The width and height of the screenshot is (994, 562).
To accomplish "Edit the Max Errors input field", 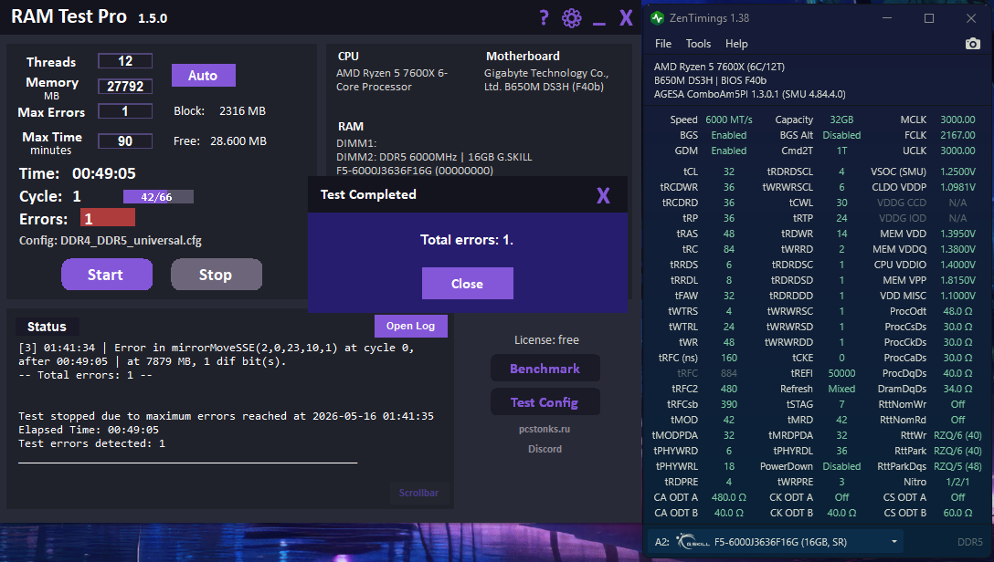I will point(125,111).
